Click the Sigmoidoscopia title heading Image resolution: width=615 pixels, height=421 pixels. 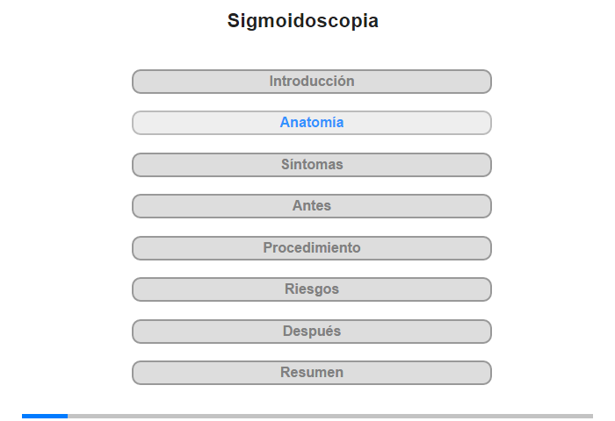point(303,21)
